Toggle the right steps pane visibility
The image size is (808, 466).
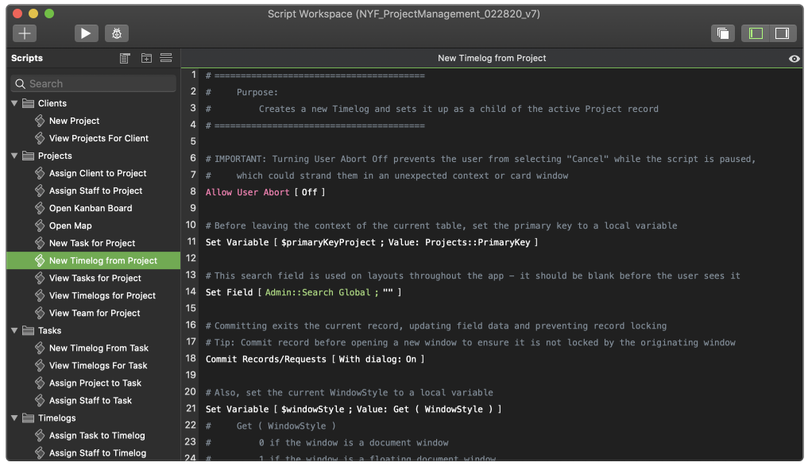pyautogui.click(x=782, y=33)
